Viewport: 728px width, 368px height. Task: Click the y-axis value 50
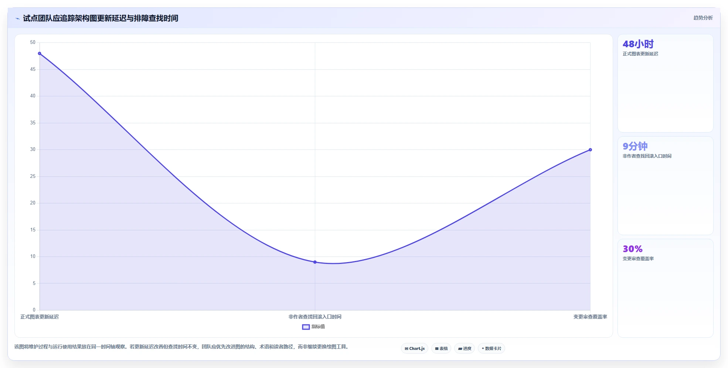33,42
